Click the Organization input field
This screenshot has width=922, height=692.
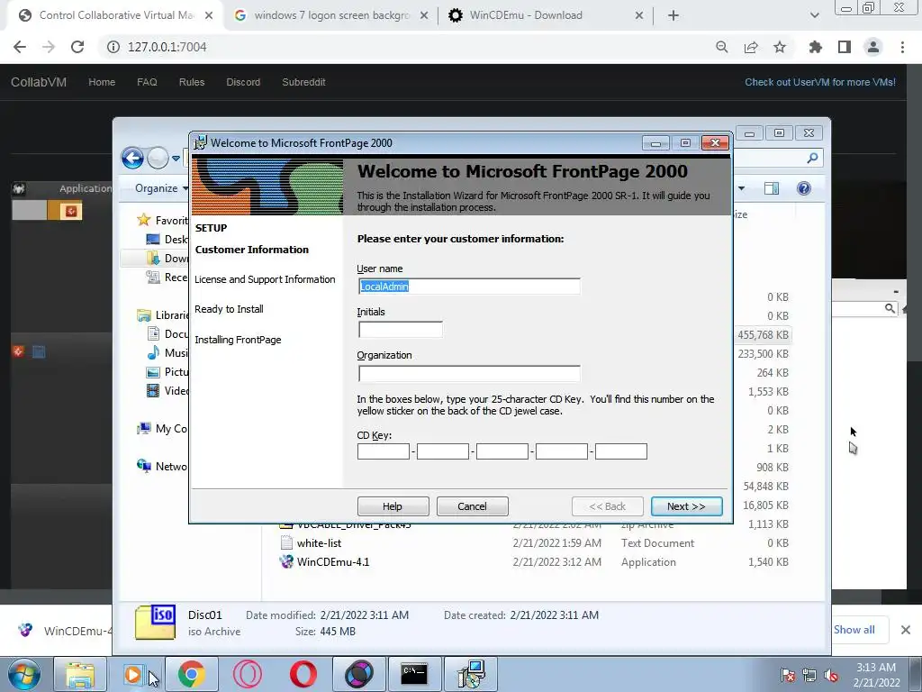click(x=469, y=373)
